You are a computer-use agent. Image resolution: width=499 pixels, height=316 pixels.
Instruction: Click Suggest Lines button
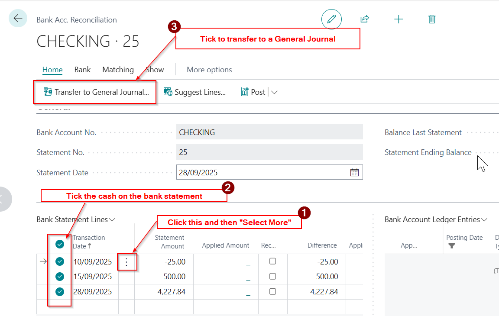(x=194, y=92)
